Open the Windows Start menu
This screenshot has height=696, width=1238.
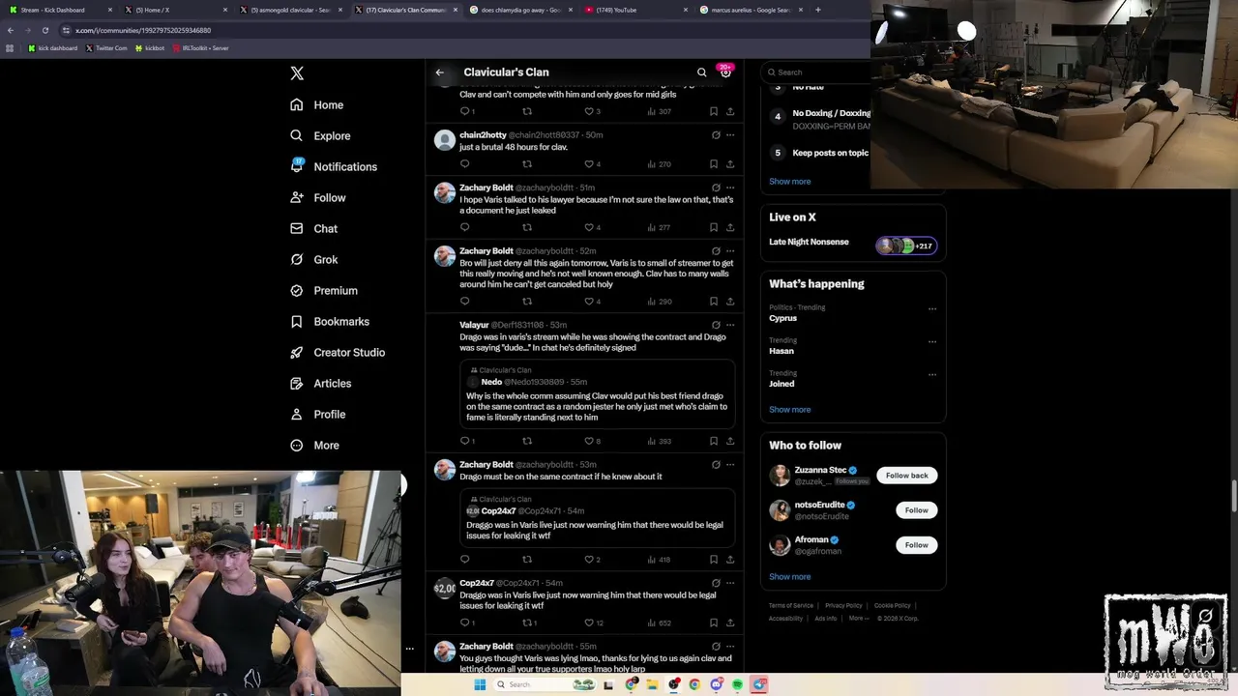480,684
